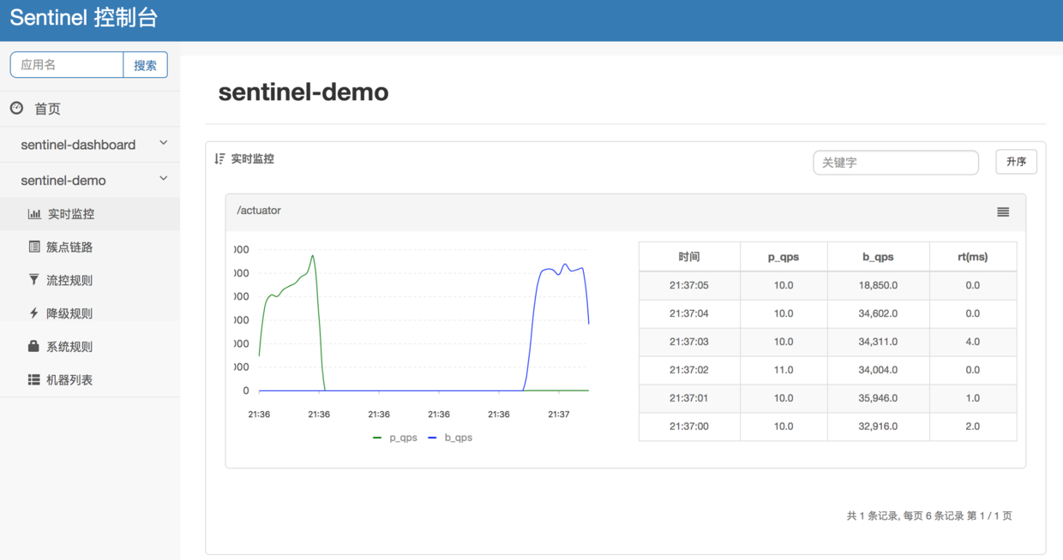Toggle the b_qps legend series
The image size is (1063, 560).
click(x=450, y=438)
